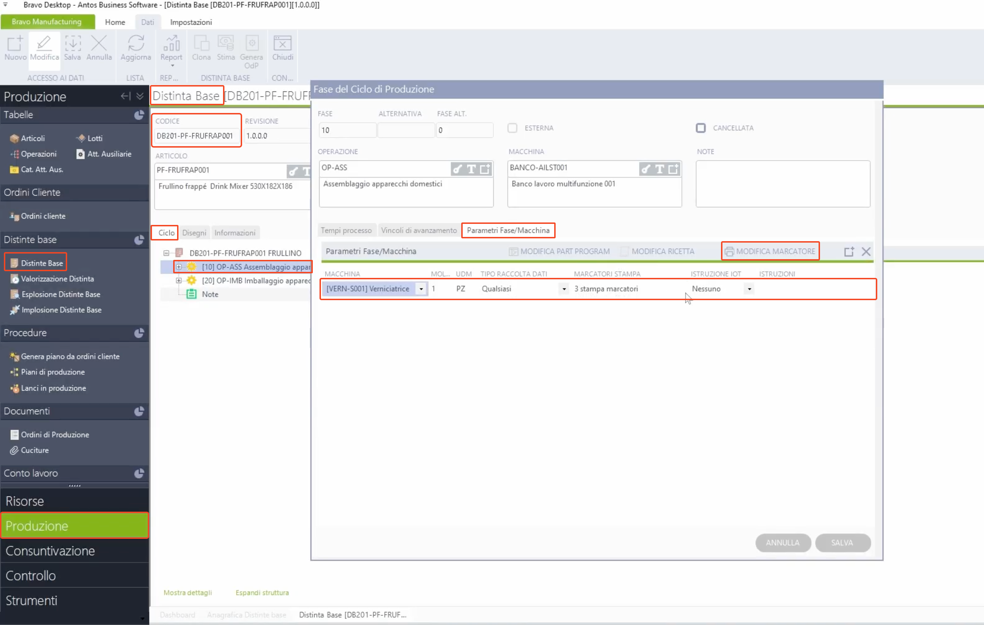Open Esplosione Distinte Base item
This screenshot has height=625, width=984.
point(55,294)
